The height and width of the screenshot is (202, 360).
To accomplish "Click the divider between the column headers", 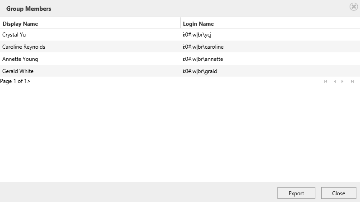I will click(180, 23).
